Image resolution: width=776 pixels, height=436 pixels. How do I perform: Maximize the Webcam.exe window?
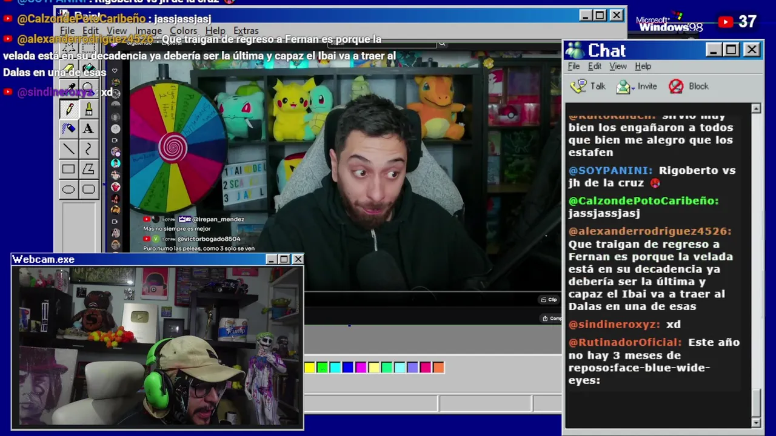[x=284, y=259]
